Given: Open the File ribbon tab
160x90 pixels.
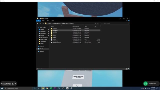Looking at the screenshot, I should coord(38,20).
